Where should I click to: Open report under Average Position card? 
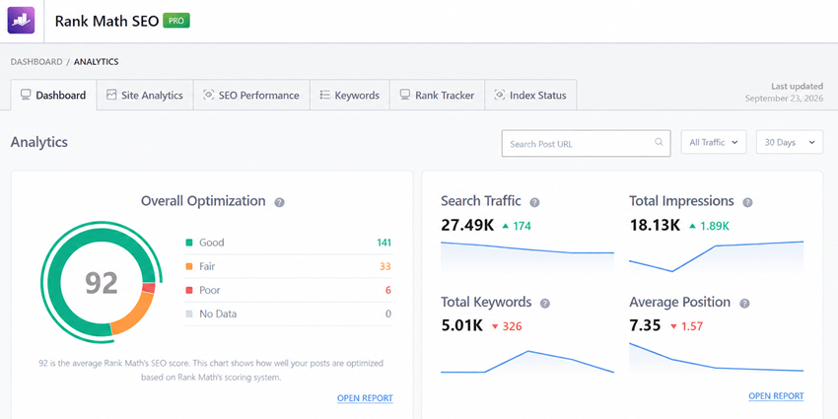click(x=776, y=396)
